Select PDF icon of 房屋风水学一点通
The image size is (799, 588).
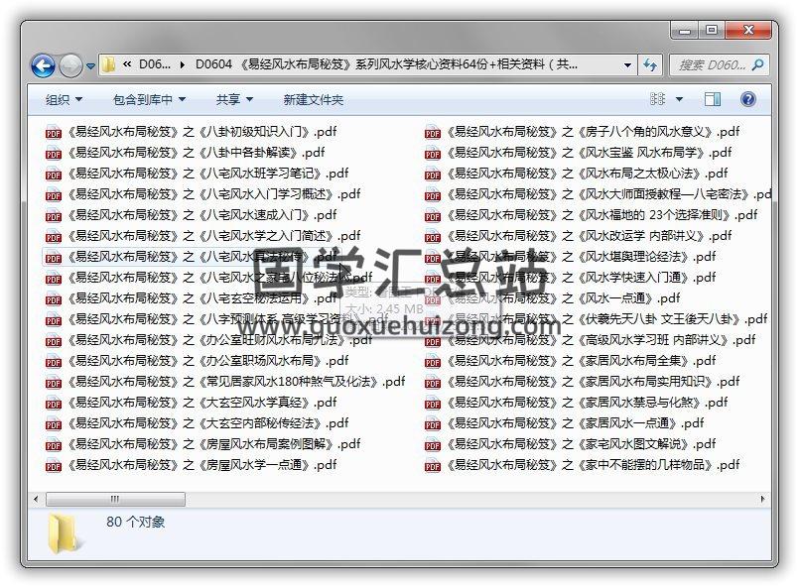53,466
